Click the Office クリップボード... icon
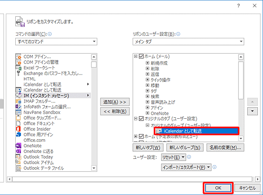This screenshot has width=263, height=195. pyautogui.click(x=18, y=118)
